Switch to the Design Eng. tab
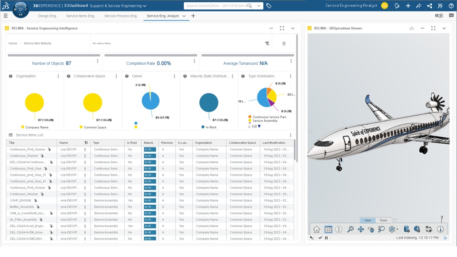Viewport: 457px width, 257px height. [47, 16]
